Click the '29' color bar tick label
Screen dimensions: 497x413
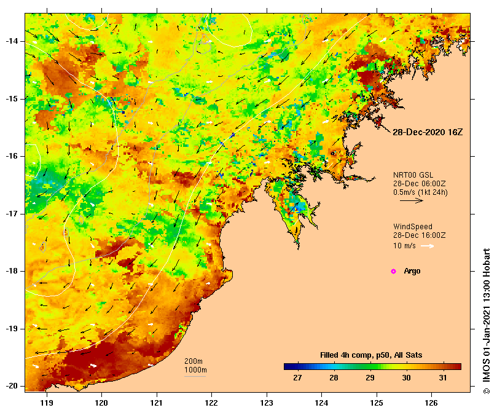click(370, 378)
